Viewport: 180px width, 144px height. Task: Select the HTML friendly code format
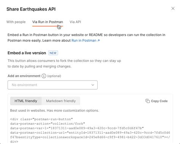(x=26, y=101)
